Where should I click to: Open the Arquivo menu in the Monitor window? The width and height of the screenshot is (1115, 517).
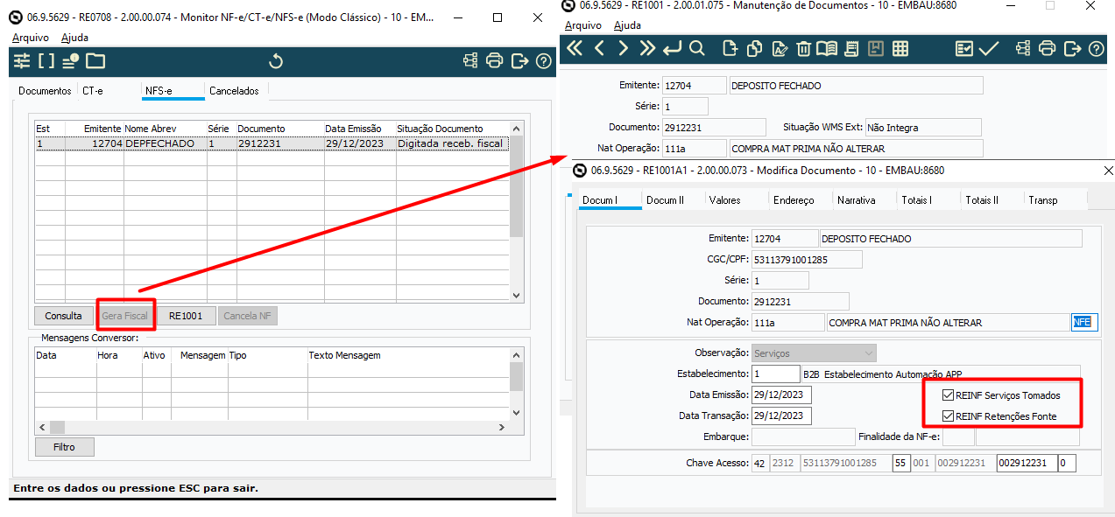[x=31, y=38]
